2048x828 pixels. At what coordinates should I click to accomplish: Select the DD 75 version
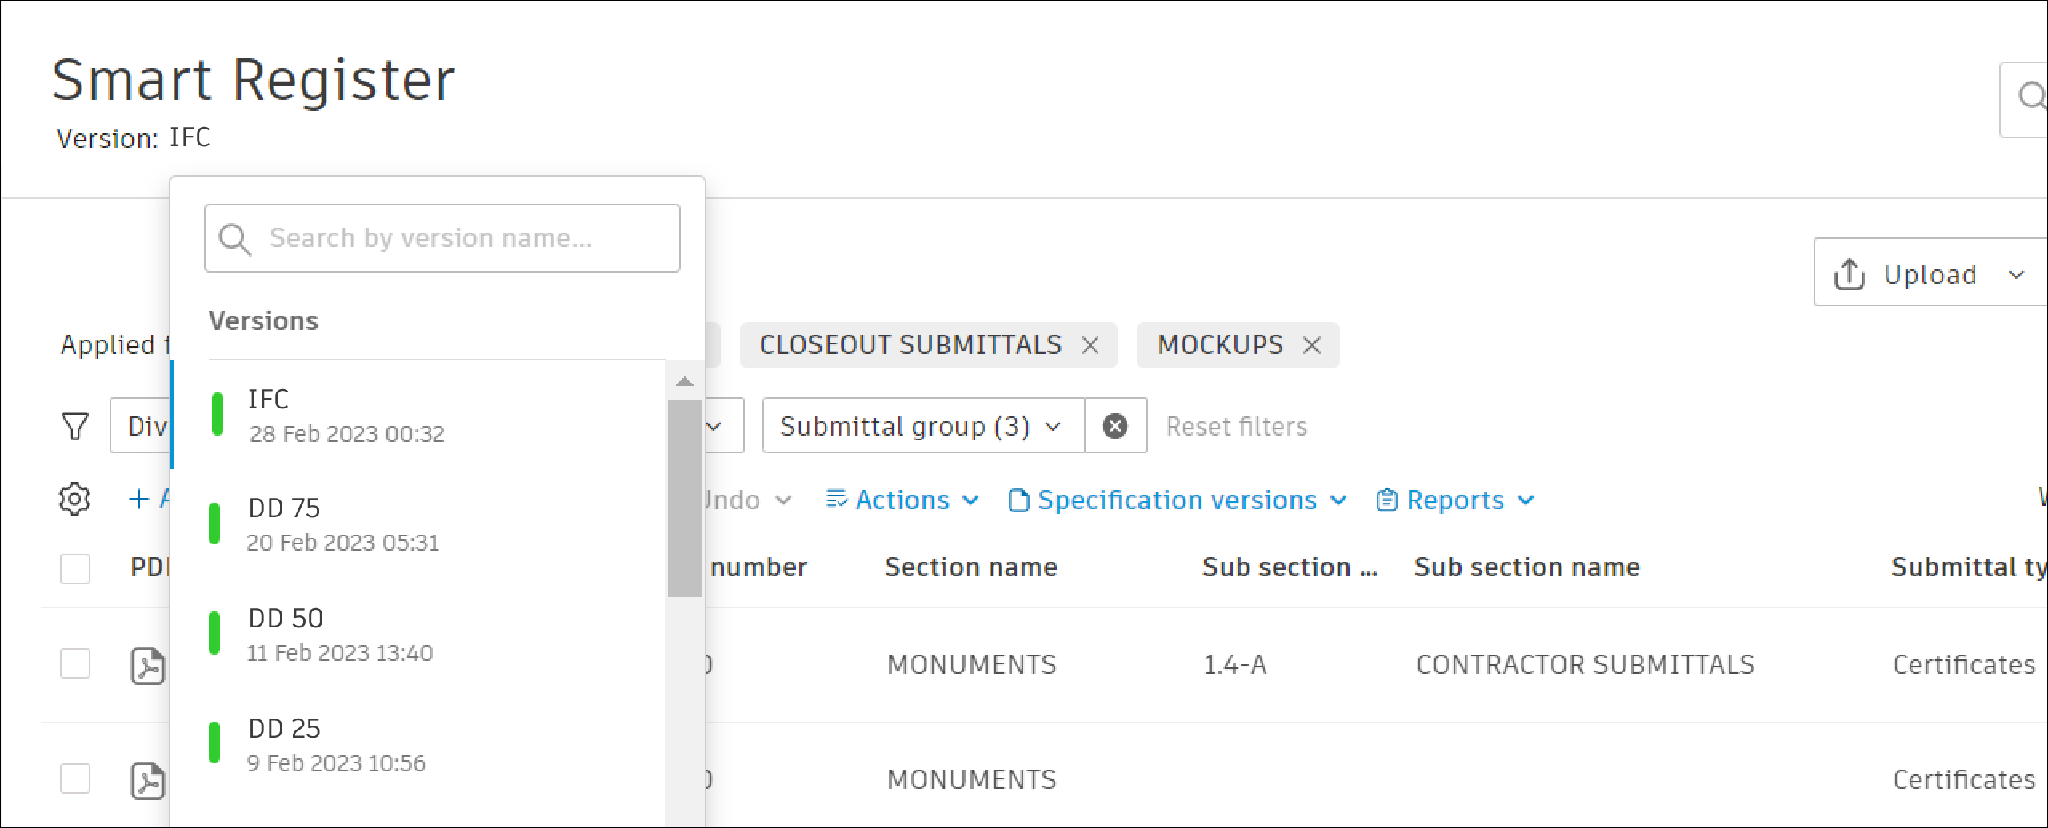[x=344, y=523]
